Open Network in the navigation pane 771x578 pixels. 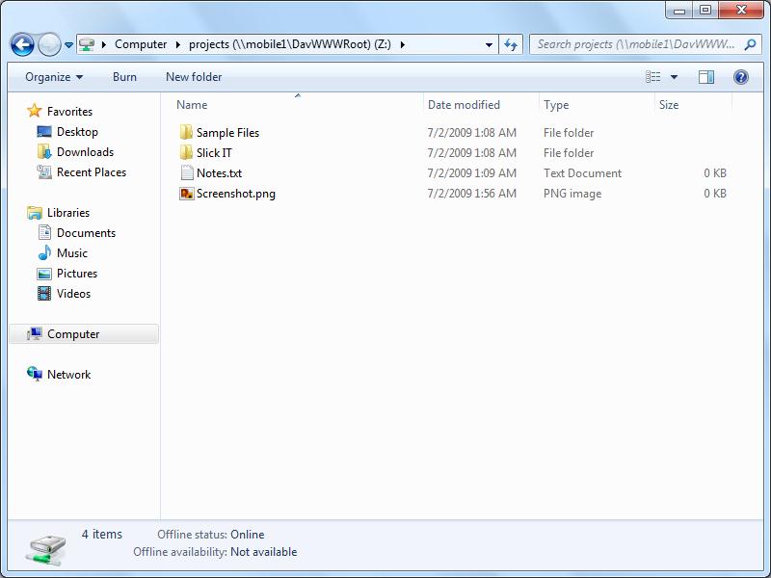point(68,375)
